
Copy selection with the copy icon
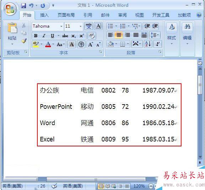23,33
